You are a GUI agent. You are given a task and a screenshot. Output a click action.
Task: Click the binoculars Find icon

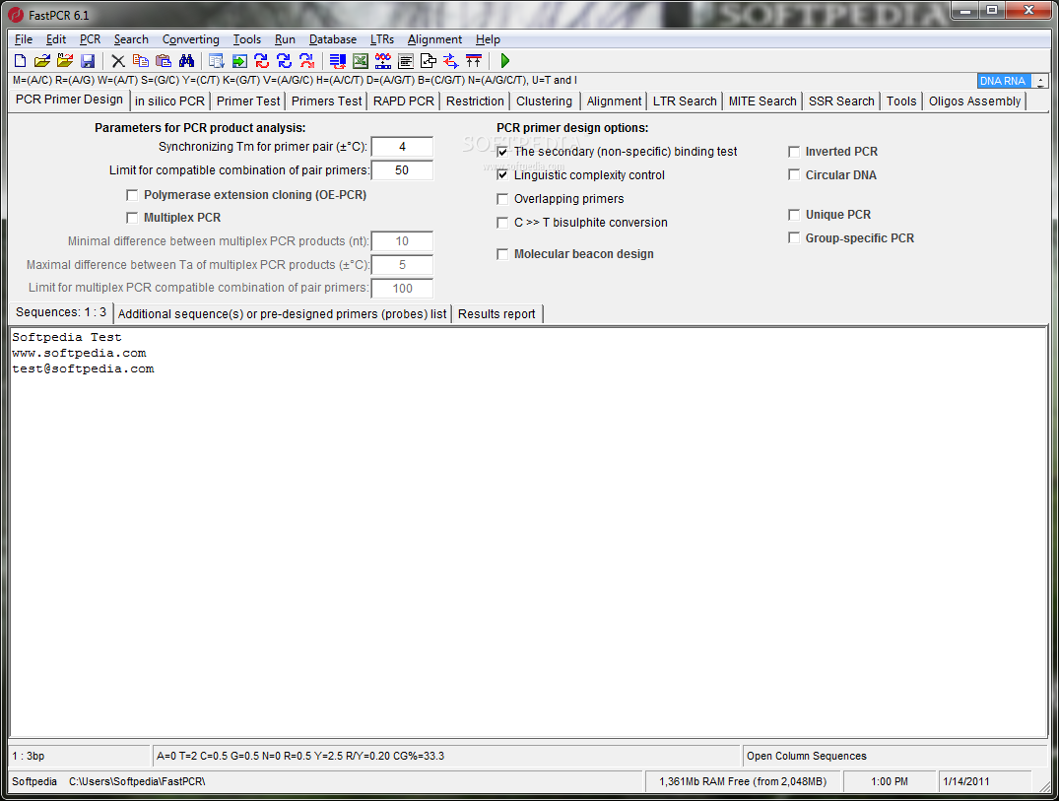[186, 61]
